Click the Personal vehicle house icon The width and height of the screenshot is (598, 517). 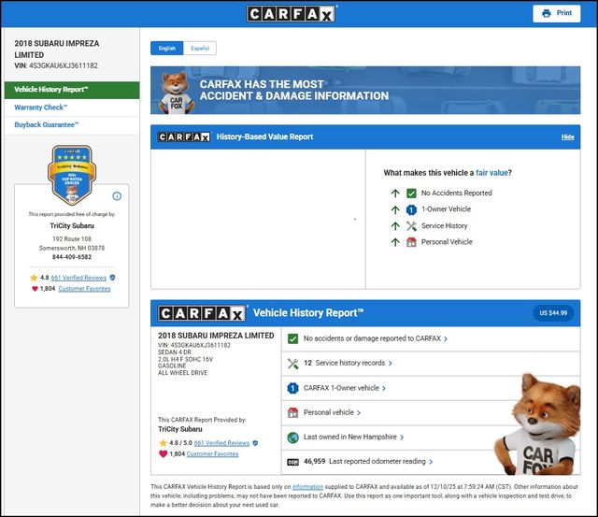pos(292,412)
